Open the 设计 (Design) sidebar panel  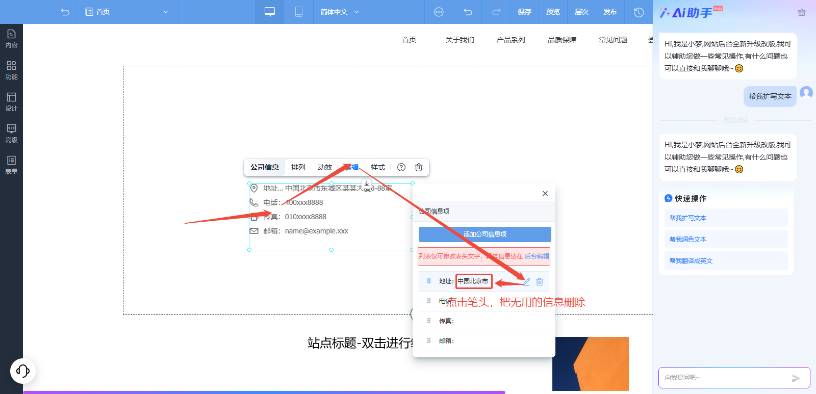(x=11, y=102)
